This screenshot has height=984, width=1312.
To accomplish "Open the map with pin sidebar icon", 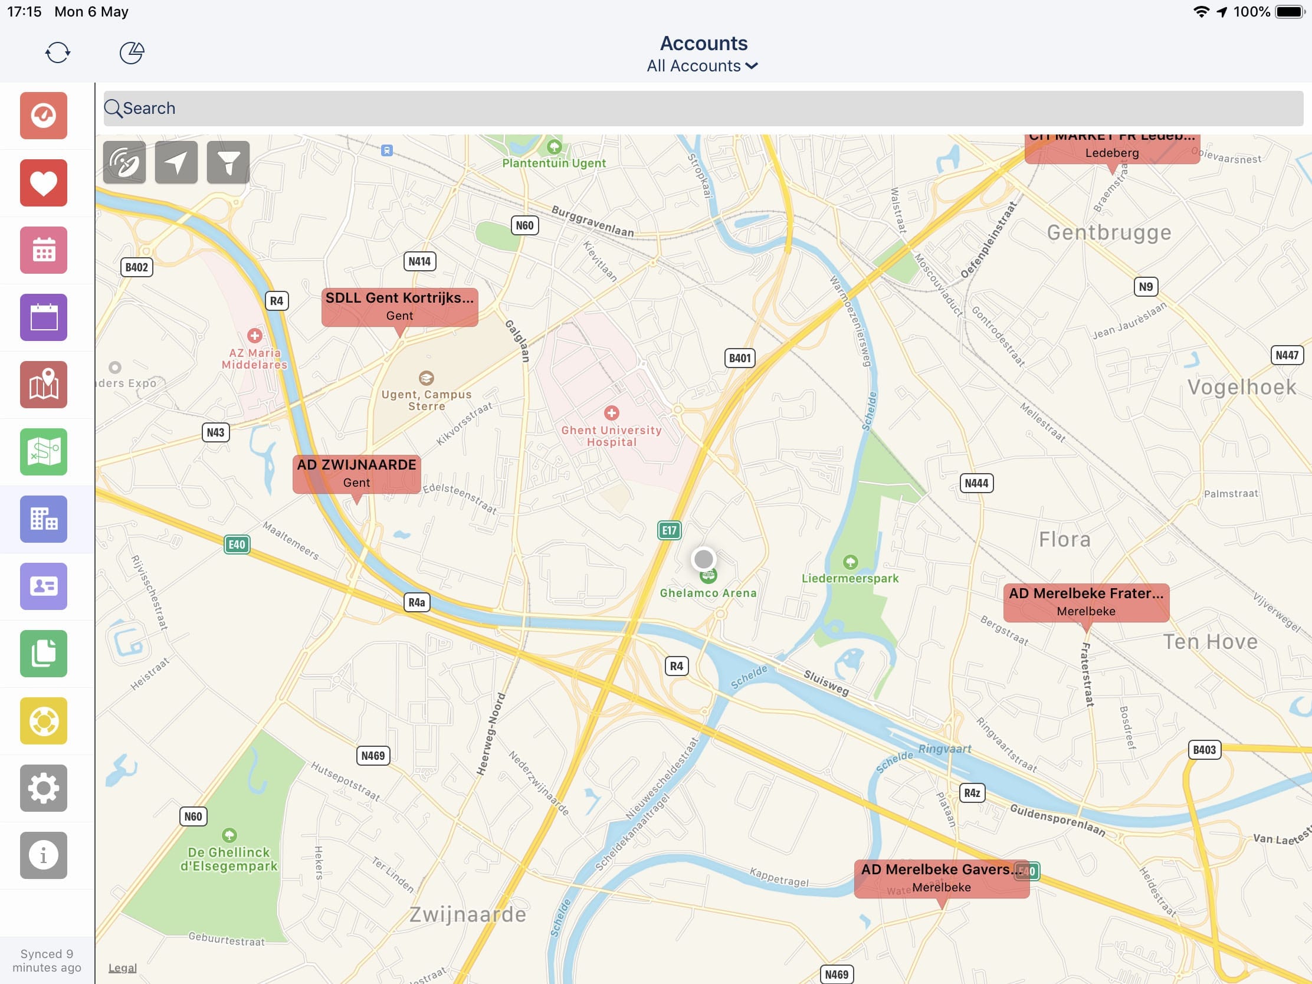I will click(43, 385).
